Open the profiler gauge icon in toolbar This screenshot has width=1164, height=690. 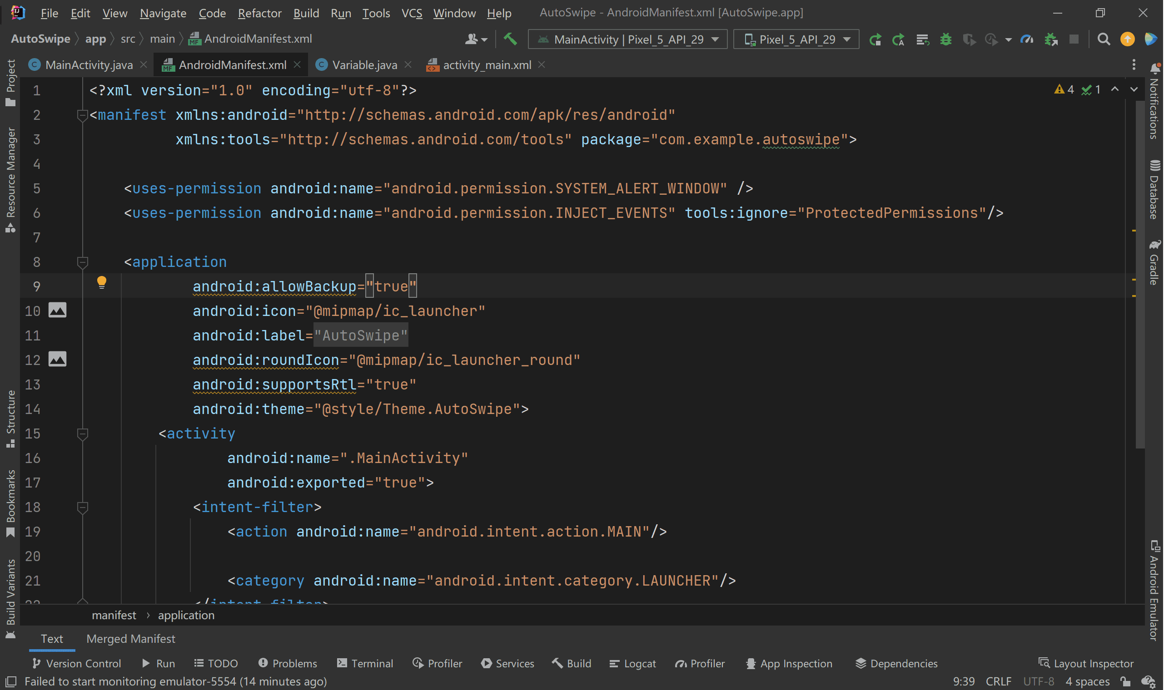(1027, 39)
